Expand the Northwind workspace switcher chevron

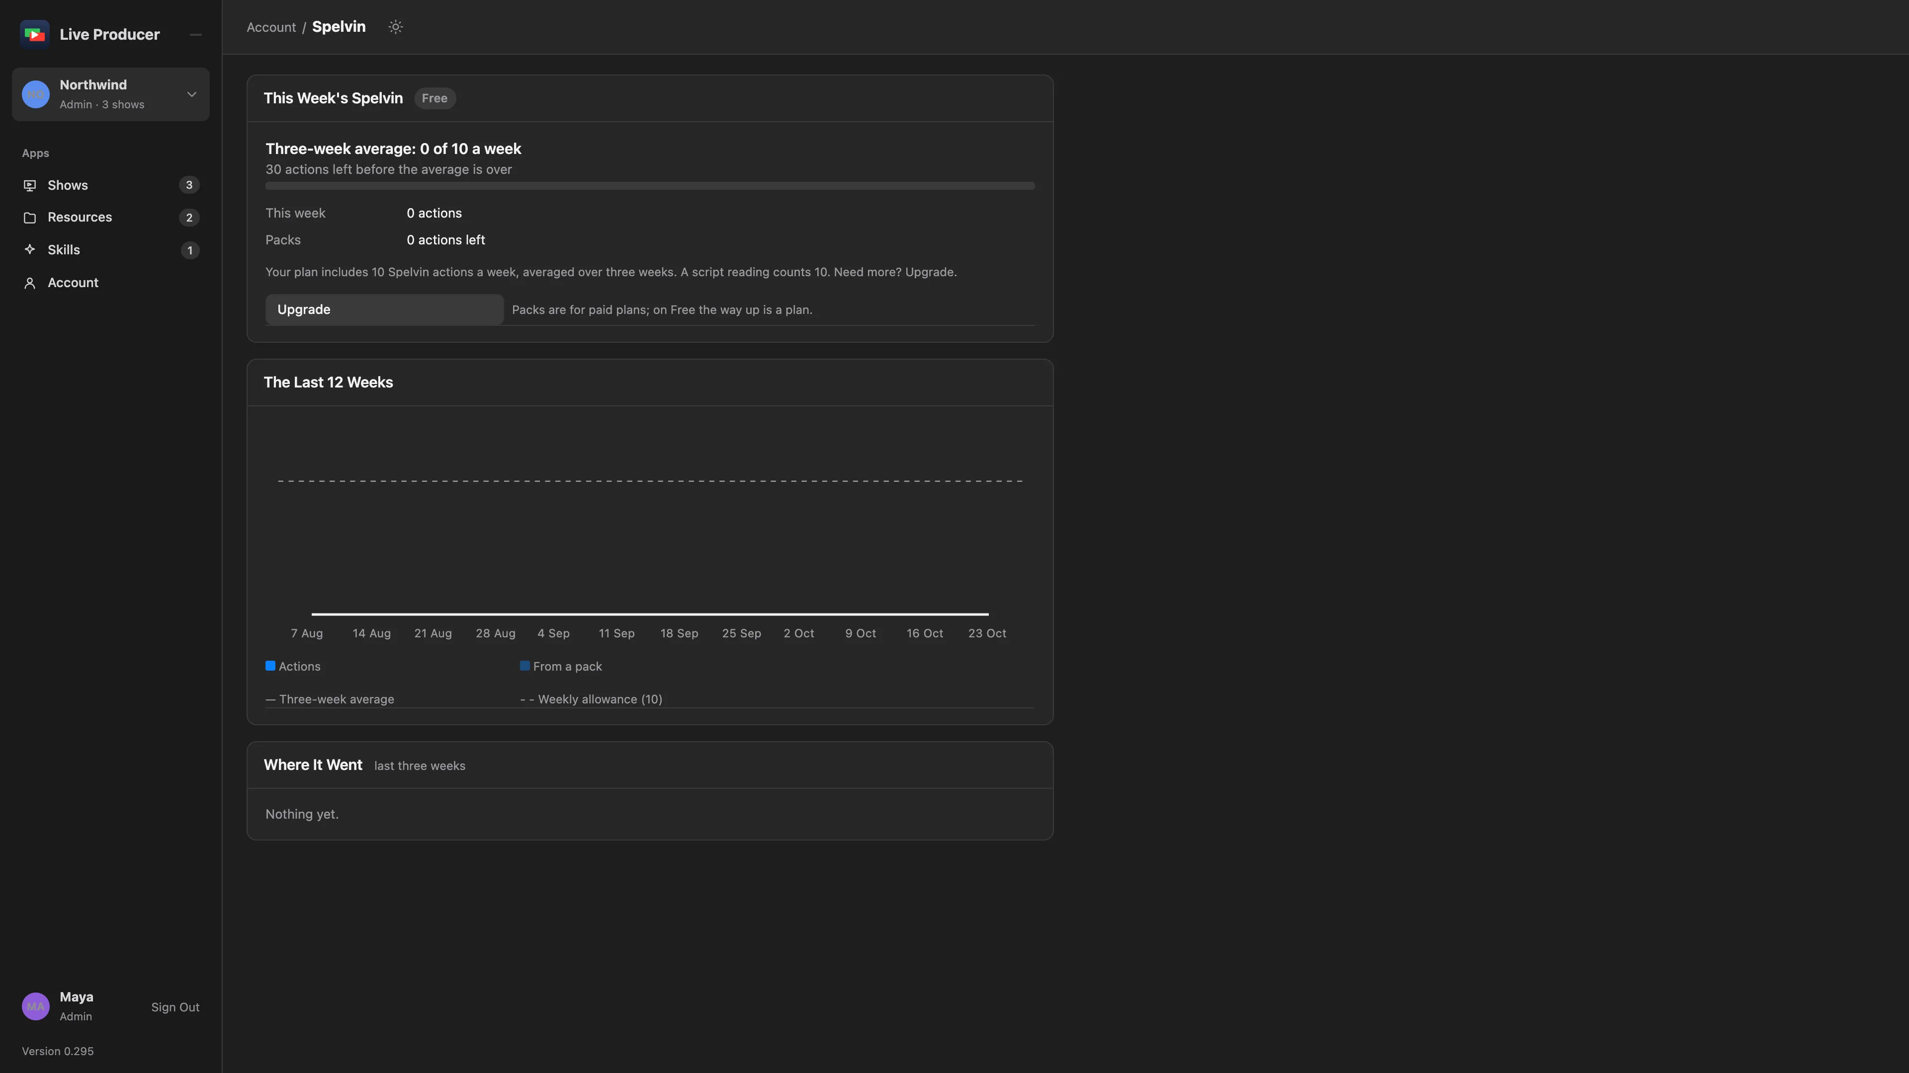192,94
